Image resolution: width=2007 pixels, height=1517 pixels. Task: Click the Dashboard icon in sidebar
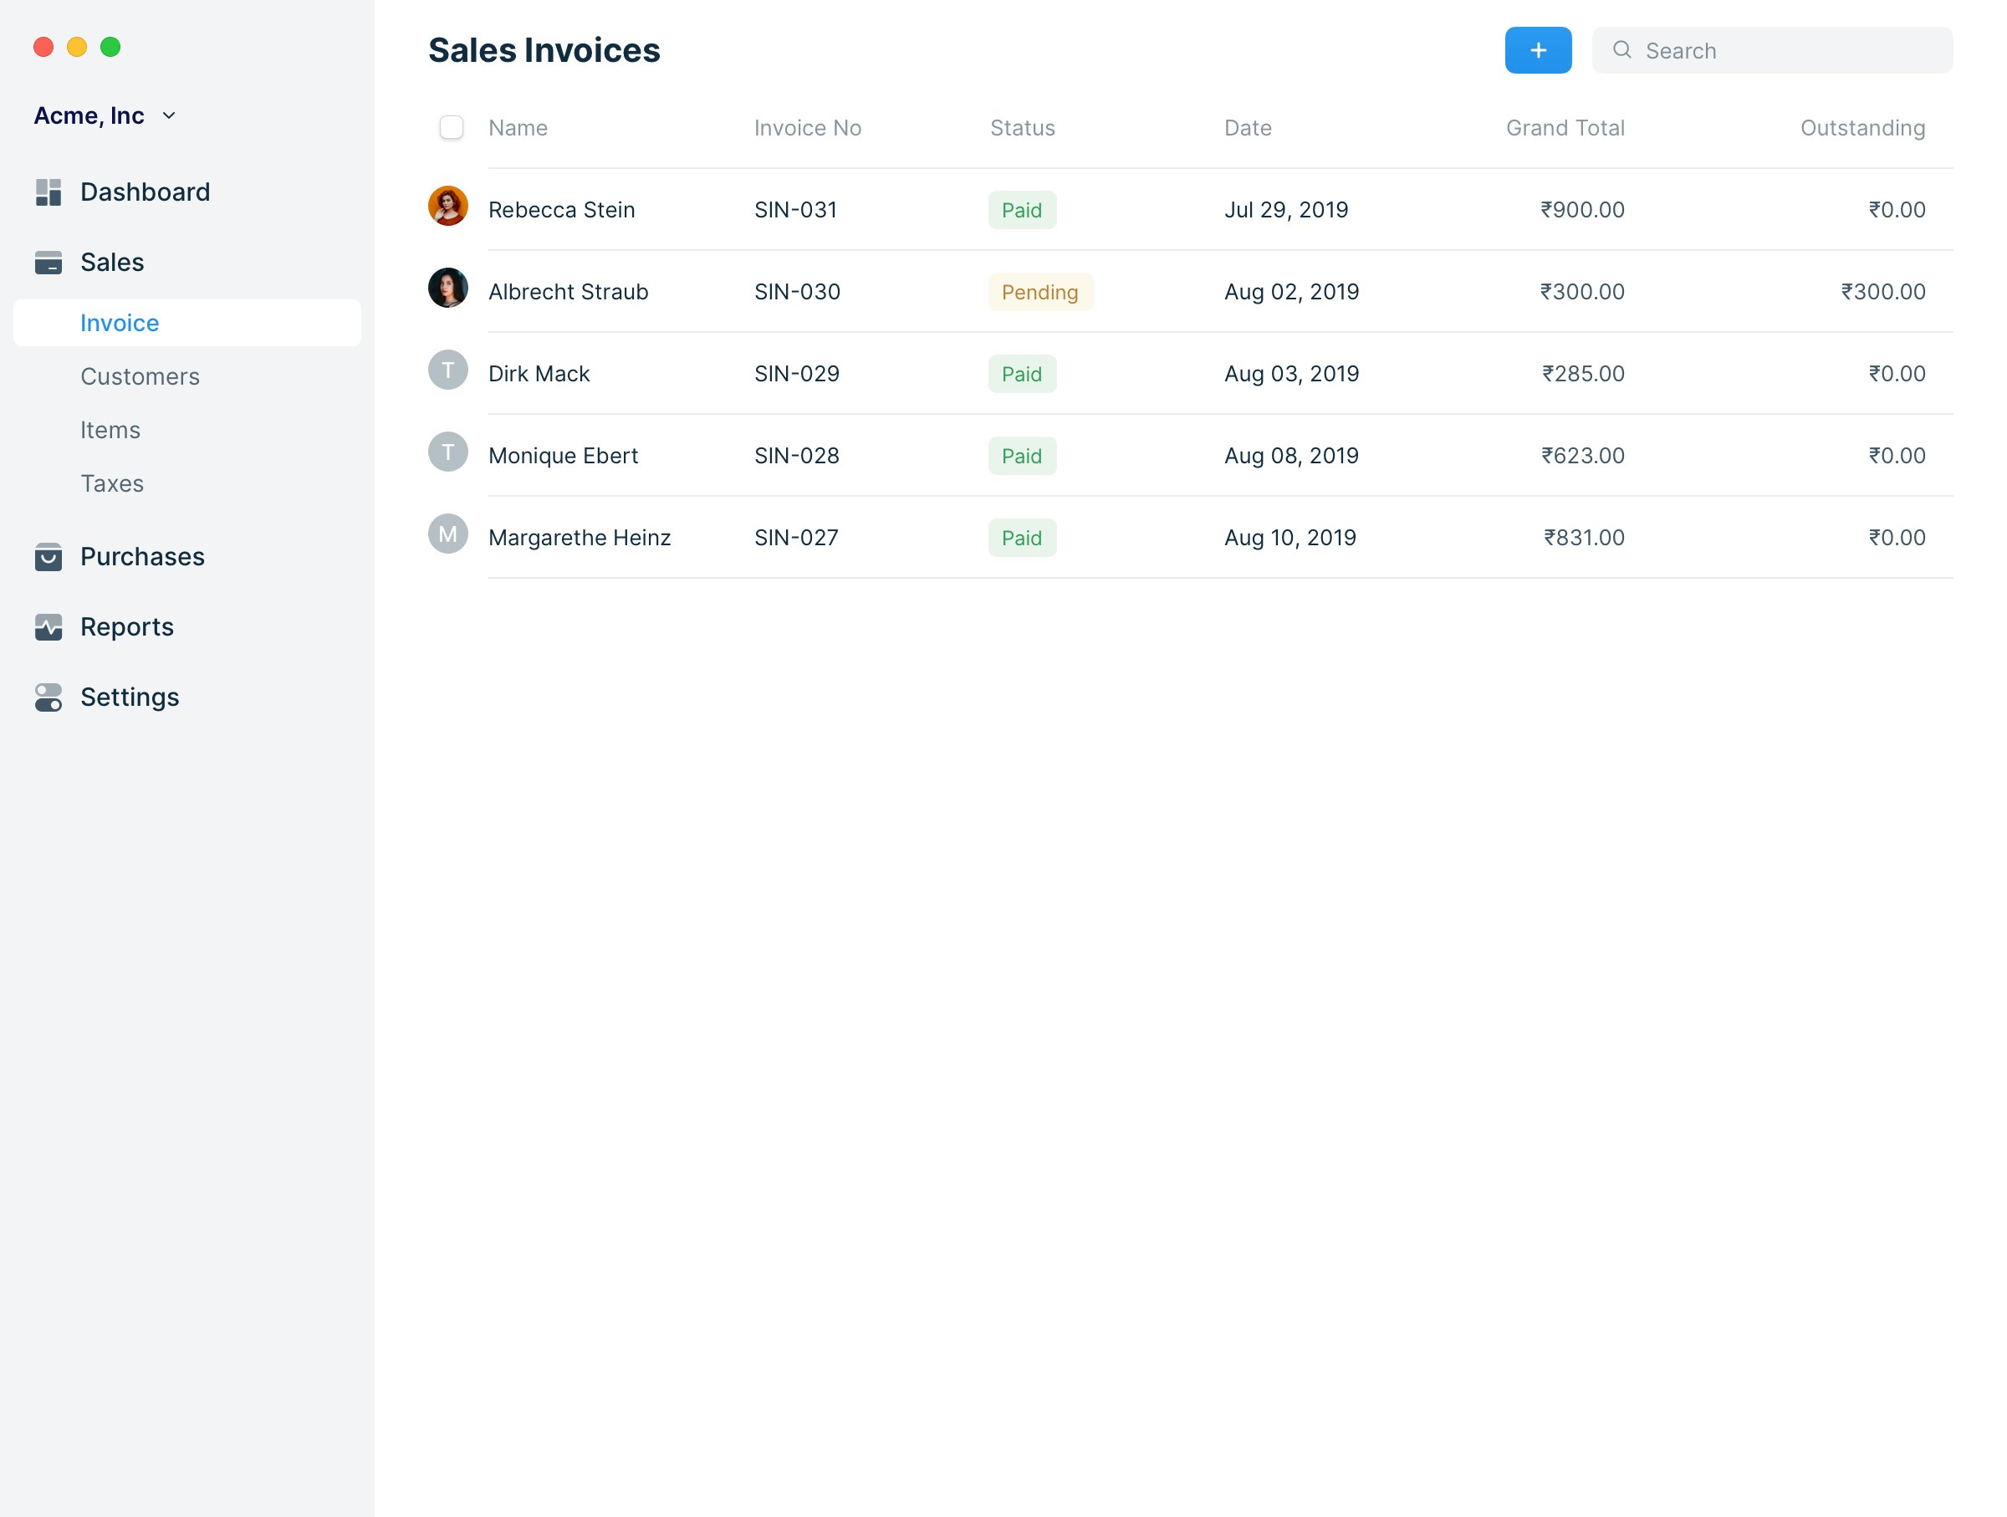49,192
